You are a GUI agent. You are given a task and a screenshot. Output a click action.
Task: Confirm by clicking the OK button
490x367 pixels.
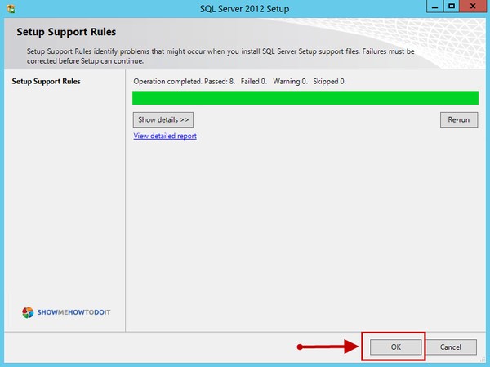pyautogui.click(x=395, y=347)
